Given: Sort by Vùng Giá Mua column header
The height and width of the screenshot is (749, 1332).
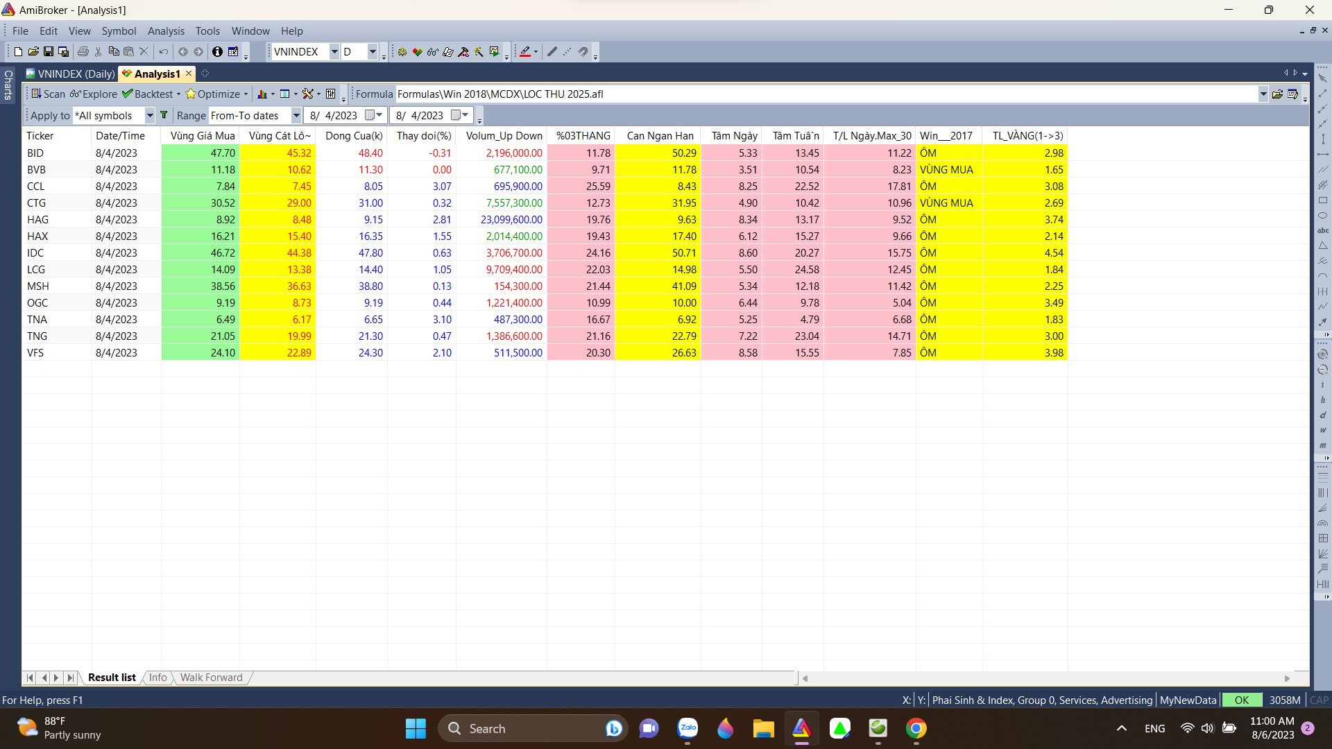Looking at the screenshot, I should tap(200, 136).
